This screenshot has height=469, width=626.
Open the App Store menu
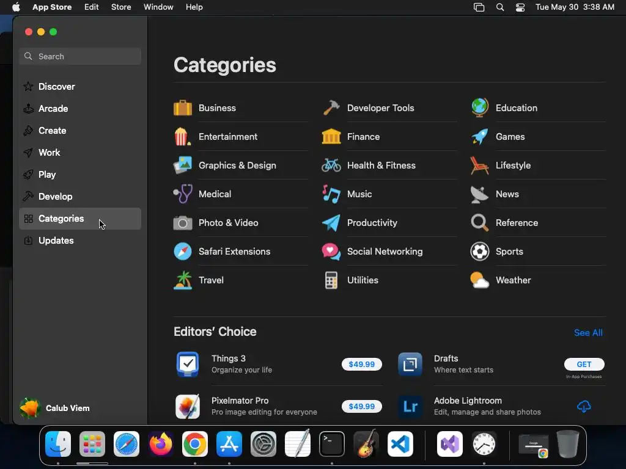pyautogui.click(x=52, y=7)
